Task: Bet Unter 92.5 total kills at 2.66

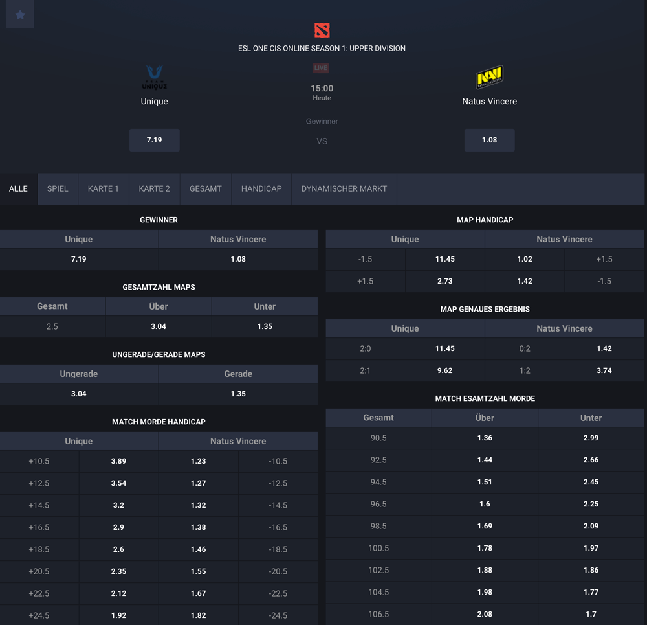Action: click(591, 460)
